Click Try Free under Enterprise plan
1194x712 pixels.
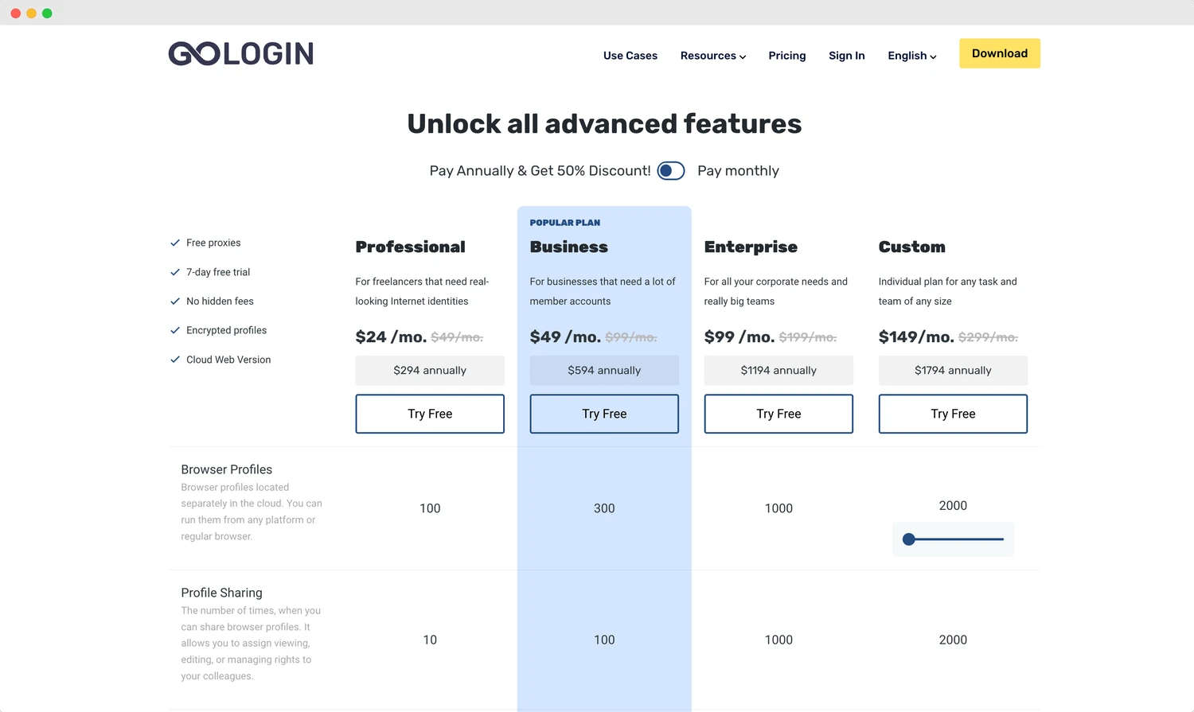coord(778,414)
